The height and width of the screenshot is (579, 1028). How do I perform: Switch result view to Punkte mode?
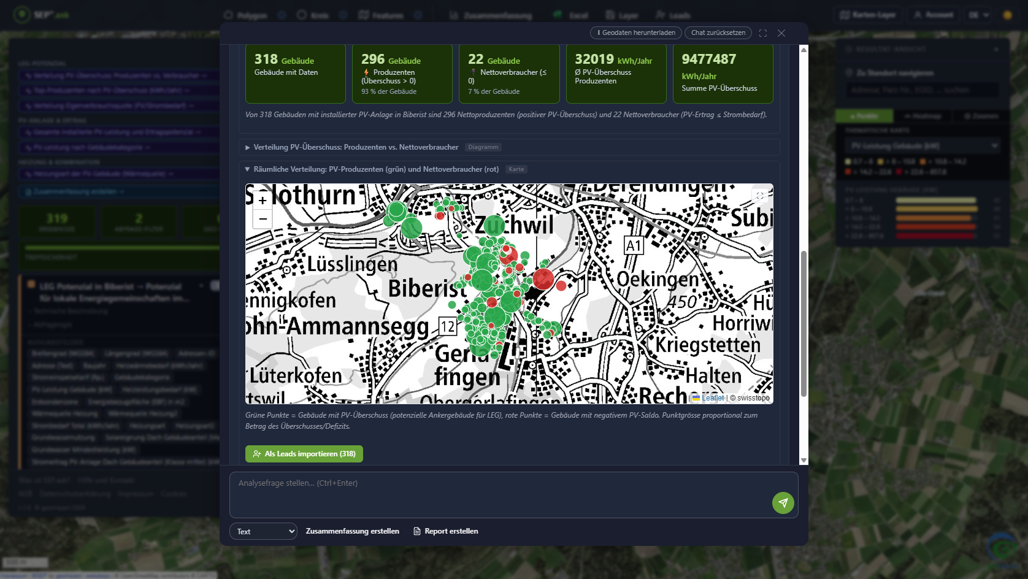[865, 116]
